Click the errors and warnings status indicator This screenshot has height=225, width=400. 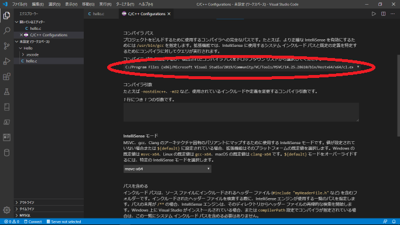[12, 221]
